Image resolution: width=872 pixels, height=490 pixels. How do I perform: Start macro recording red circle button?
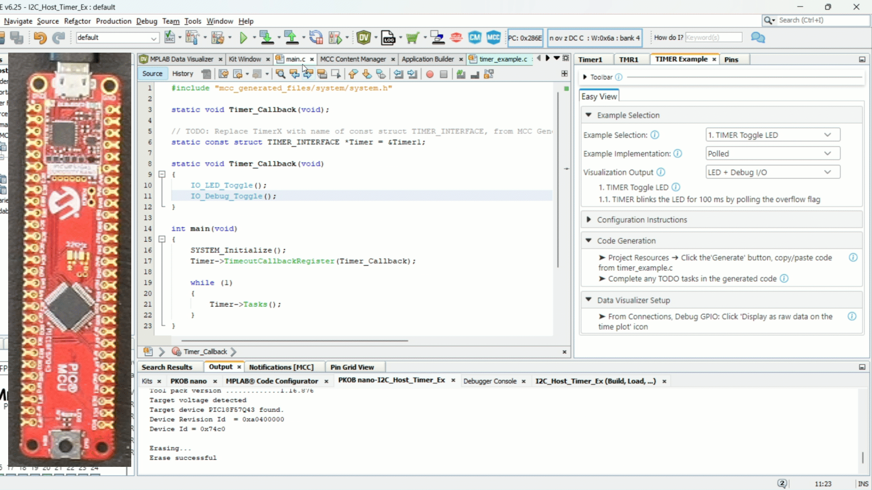[430, 74]
